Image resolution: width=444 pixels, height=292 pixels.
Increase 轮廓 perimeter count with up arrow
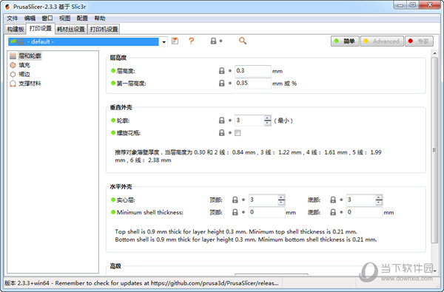[x=268, y=118]
